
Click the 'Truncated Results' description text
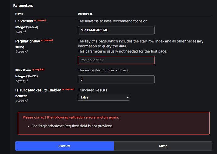coord(92,90)
